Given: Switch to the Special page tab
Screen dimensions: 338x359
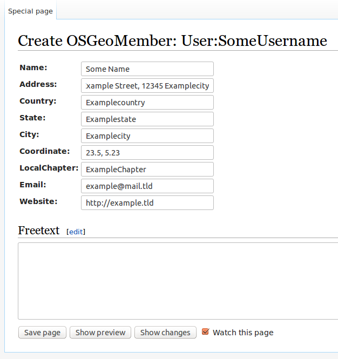Looking at the screenshot, I should 30,11.
